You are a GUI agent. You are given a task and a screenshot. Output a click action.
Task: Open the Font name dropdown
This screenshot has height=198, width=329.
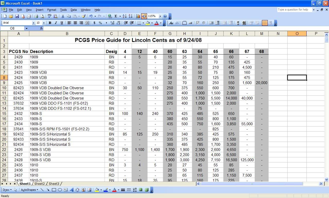coord(33,23)
